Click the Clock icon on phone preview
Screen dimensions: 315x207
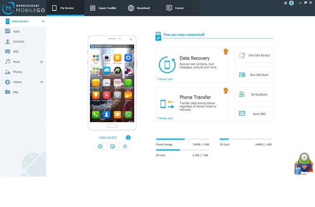pyautogui.click(x=106, y=83)
